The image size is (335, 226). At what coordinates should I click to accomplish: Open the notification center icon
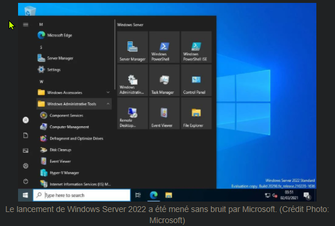pyautogui.click(x=307, y=196)
